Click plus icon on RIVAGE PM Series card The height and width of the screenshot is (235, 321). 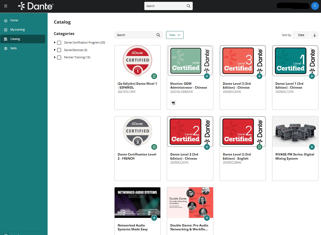[312, 147]
